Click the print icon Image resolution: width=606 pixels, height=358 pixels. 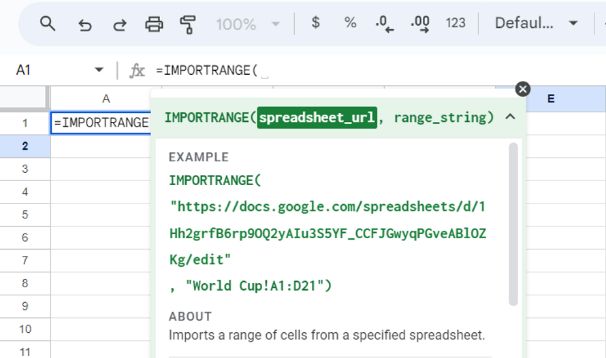coord(154,25)
